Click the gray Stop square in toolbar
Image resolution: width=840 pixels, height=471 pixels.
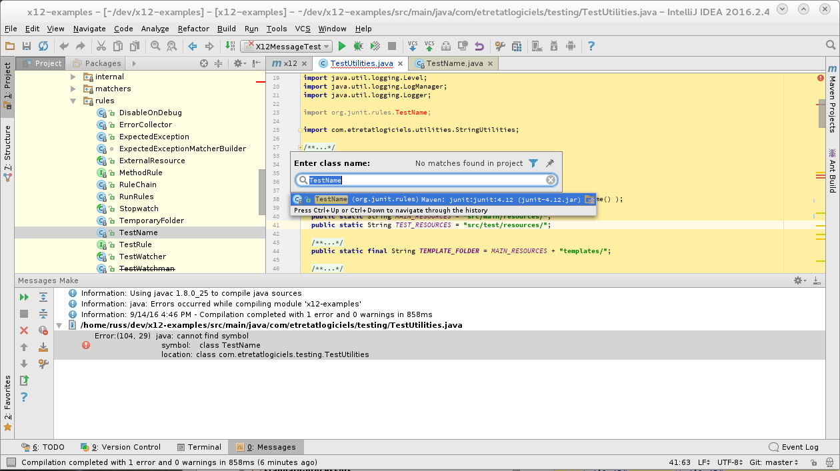(x=392, y=46)
